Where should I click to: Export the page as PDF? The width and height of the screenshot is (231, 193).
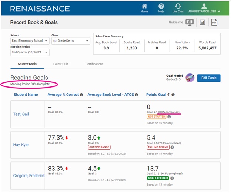(214, 22)
